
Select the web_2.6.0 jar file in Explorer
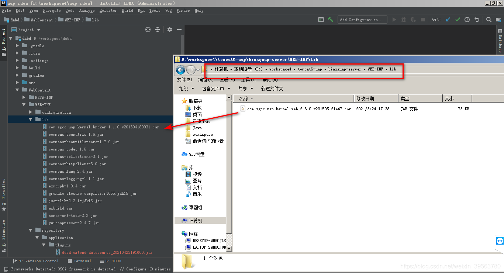pos(296,109)
